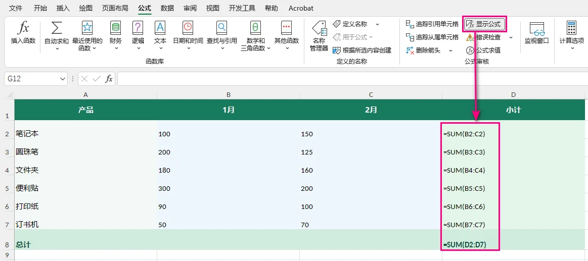This screenshot has height=261, width=588.
Task: Click 删除箭头 button
Action: click(x=423, y=50)
